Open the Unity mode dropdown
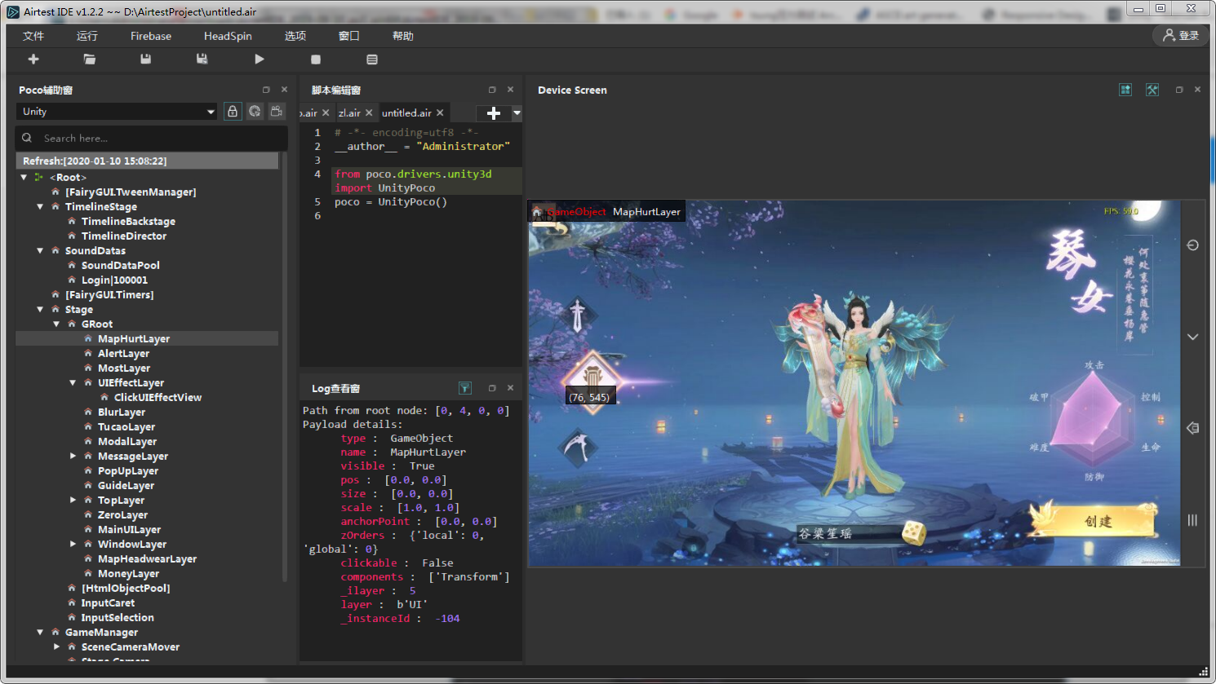Image resolution: width=1216 pixels, height=684 pixels. 117,112
